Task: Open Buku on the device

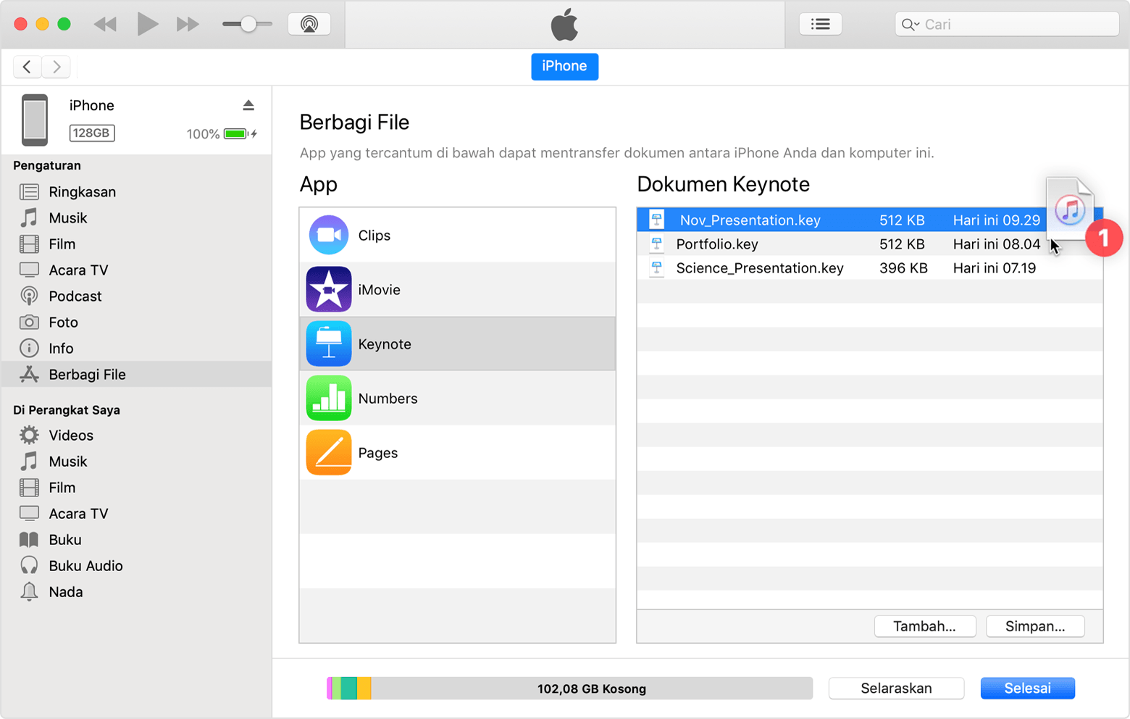Action: [136, 539]
